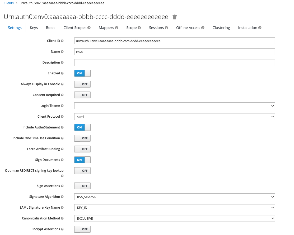
Task: Open help icon next to Name label
Action: tap(62, 52)
